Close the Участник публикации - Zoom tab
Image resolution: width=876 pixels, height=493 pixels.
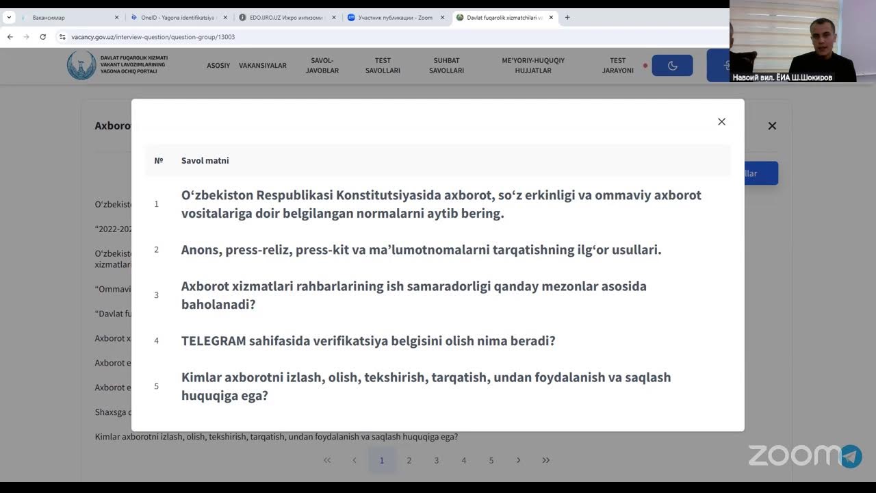[441, 18]
